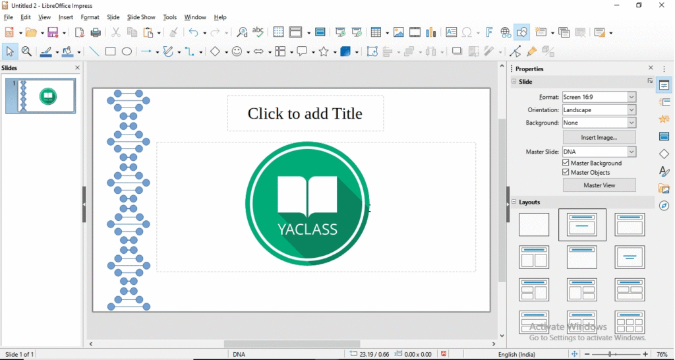Screen dimensions: 675x360
Task: Click the Insert Text Box icon
Action: point(452,32)
